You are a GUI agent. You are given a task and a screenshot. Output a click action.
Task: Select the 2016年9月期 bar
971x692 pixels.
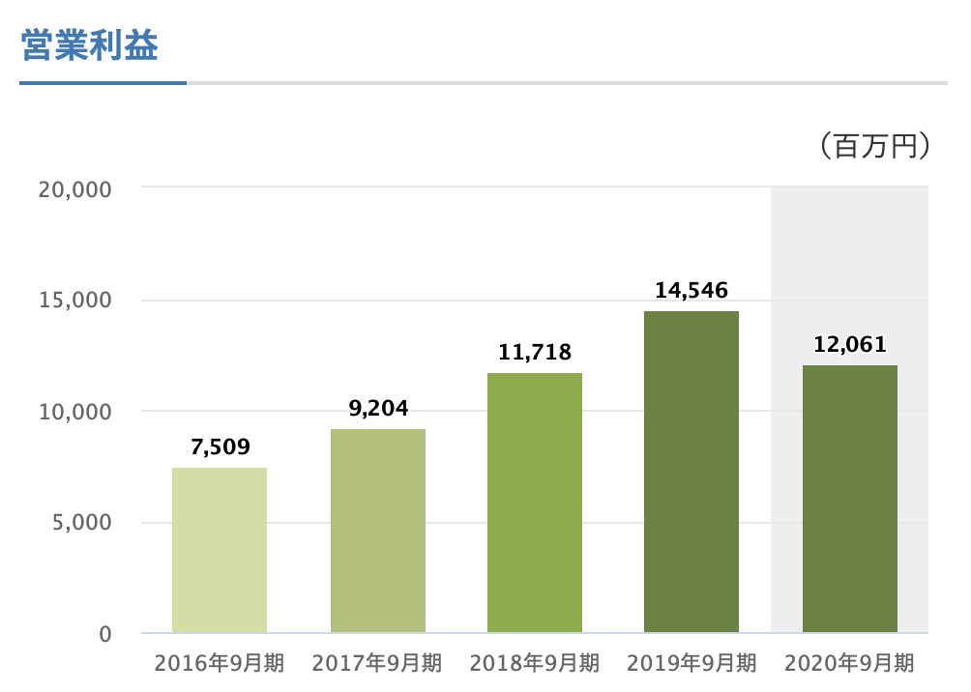click(220, 550)
